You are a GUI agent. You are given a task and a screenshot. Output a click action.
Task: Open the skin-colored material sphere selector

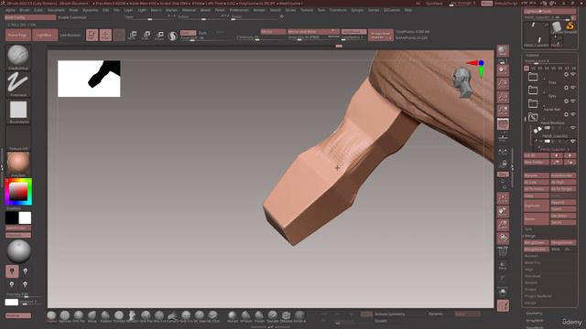pos(18,164)
